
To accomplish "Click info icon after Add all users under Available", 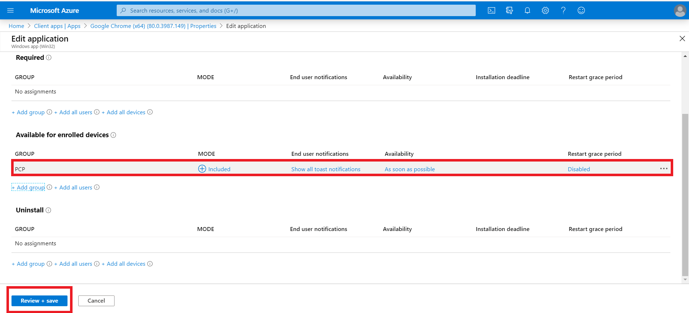I will click(97, 187).
